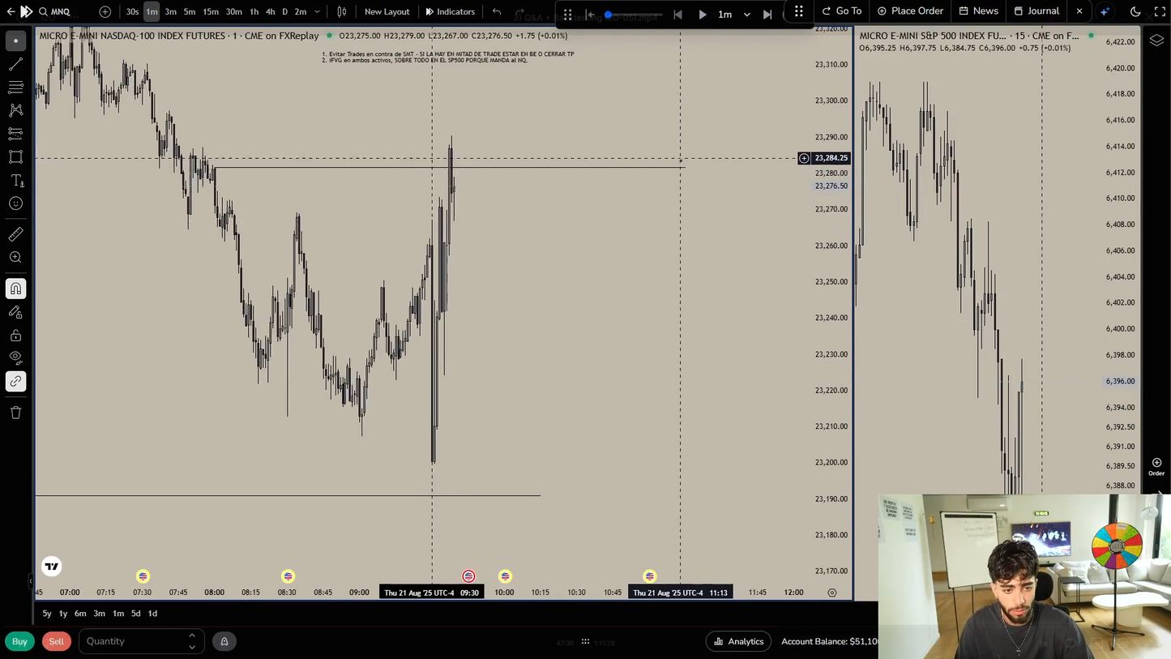The height and width of the screenshot is (659, 1171).
Task: Delete drawings with trash icon
Action: click(15, 413)
